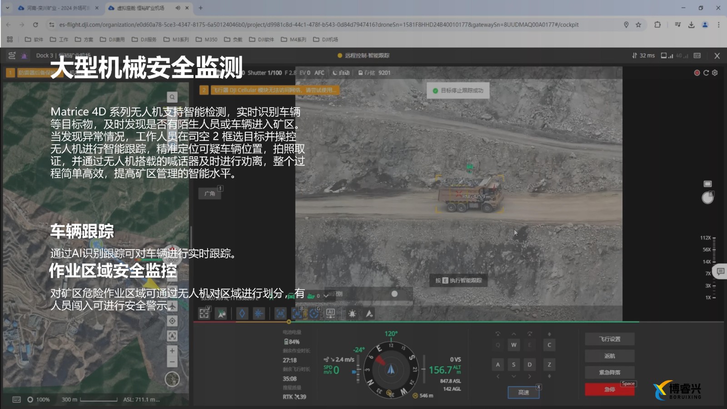727x409 pixels.
Task: Open the M3系列 bookmarks folder
Action: (x=176, y=40)
